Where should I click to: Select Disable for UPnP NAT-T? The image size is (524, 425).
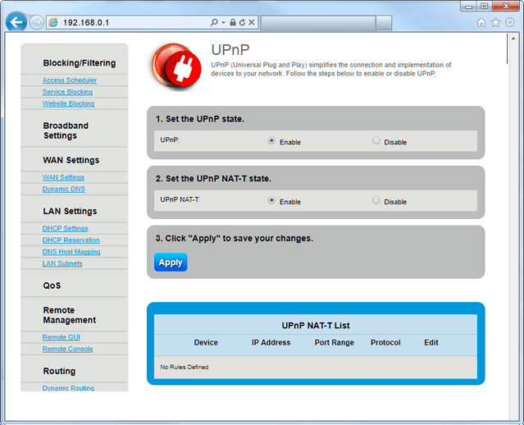[376, 200]
